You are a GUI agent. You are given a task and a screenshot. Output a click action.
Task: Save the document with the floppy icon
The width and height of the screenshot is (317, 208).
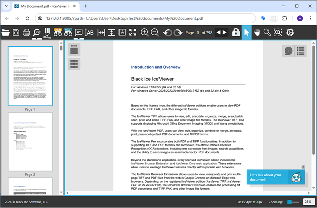click(16, 33)
